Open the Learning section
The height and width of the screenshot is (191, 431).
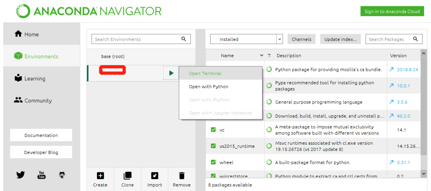pyautogui.click(x=41, y=78)
